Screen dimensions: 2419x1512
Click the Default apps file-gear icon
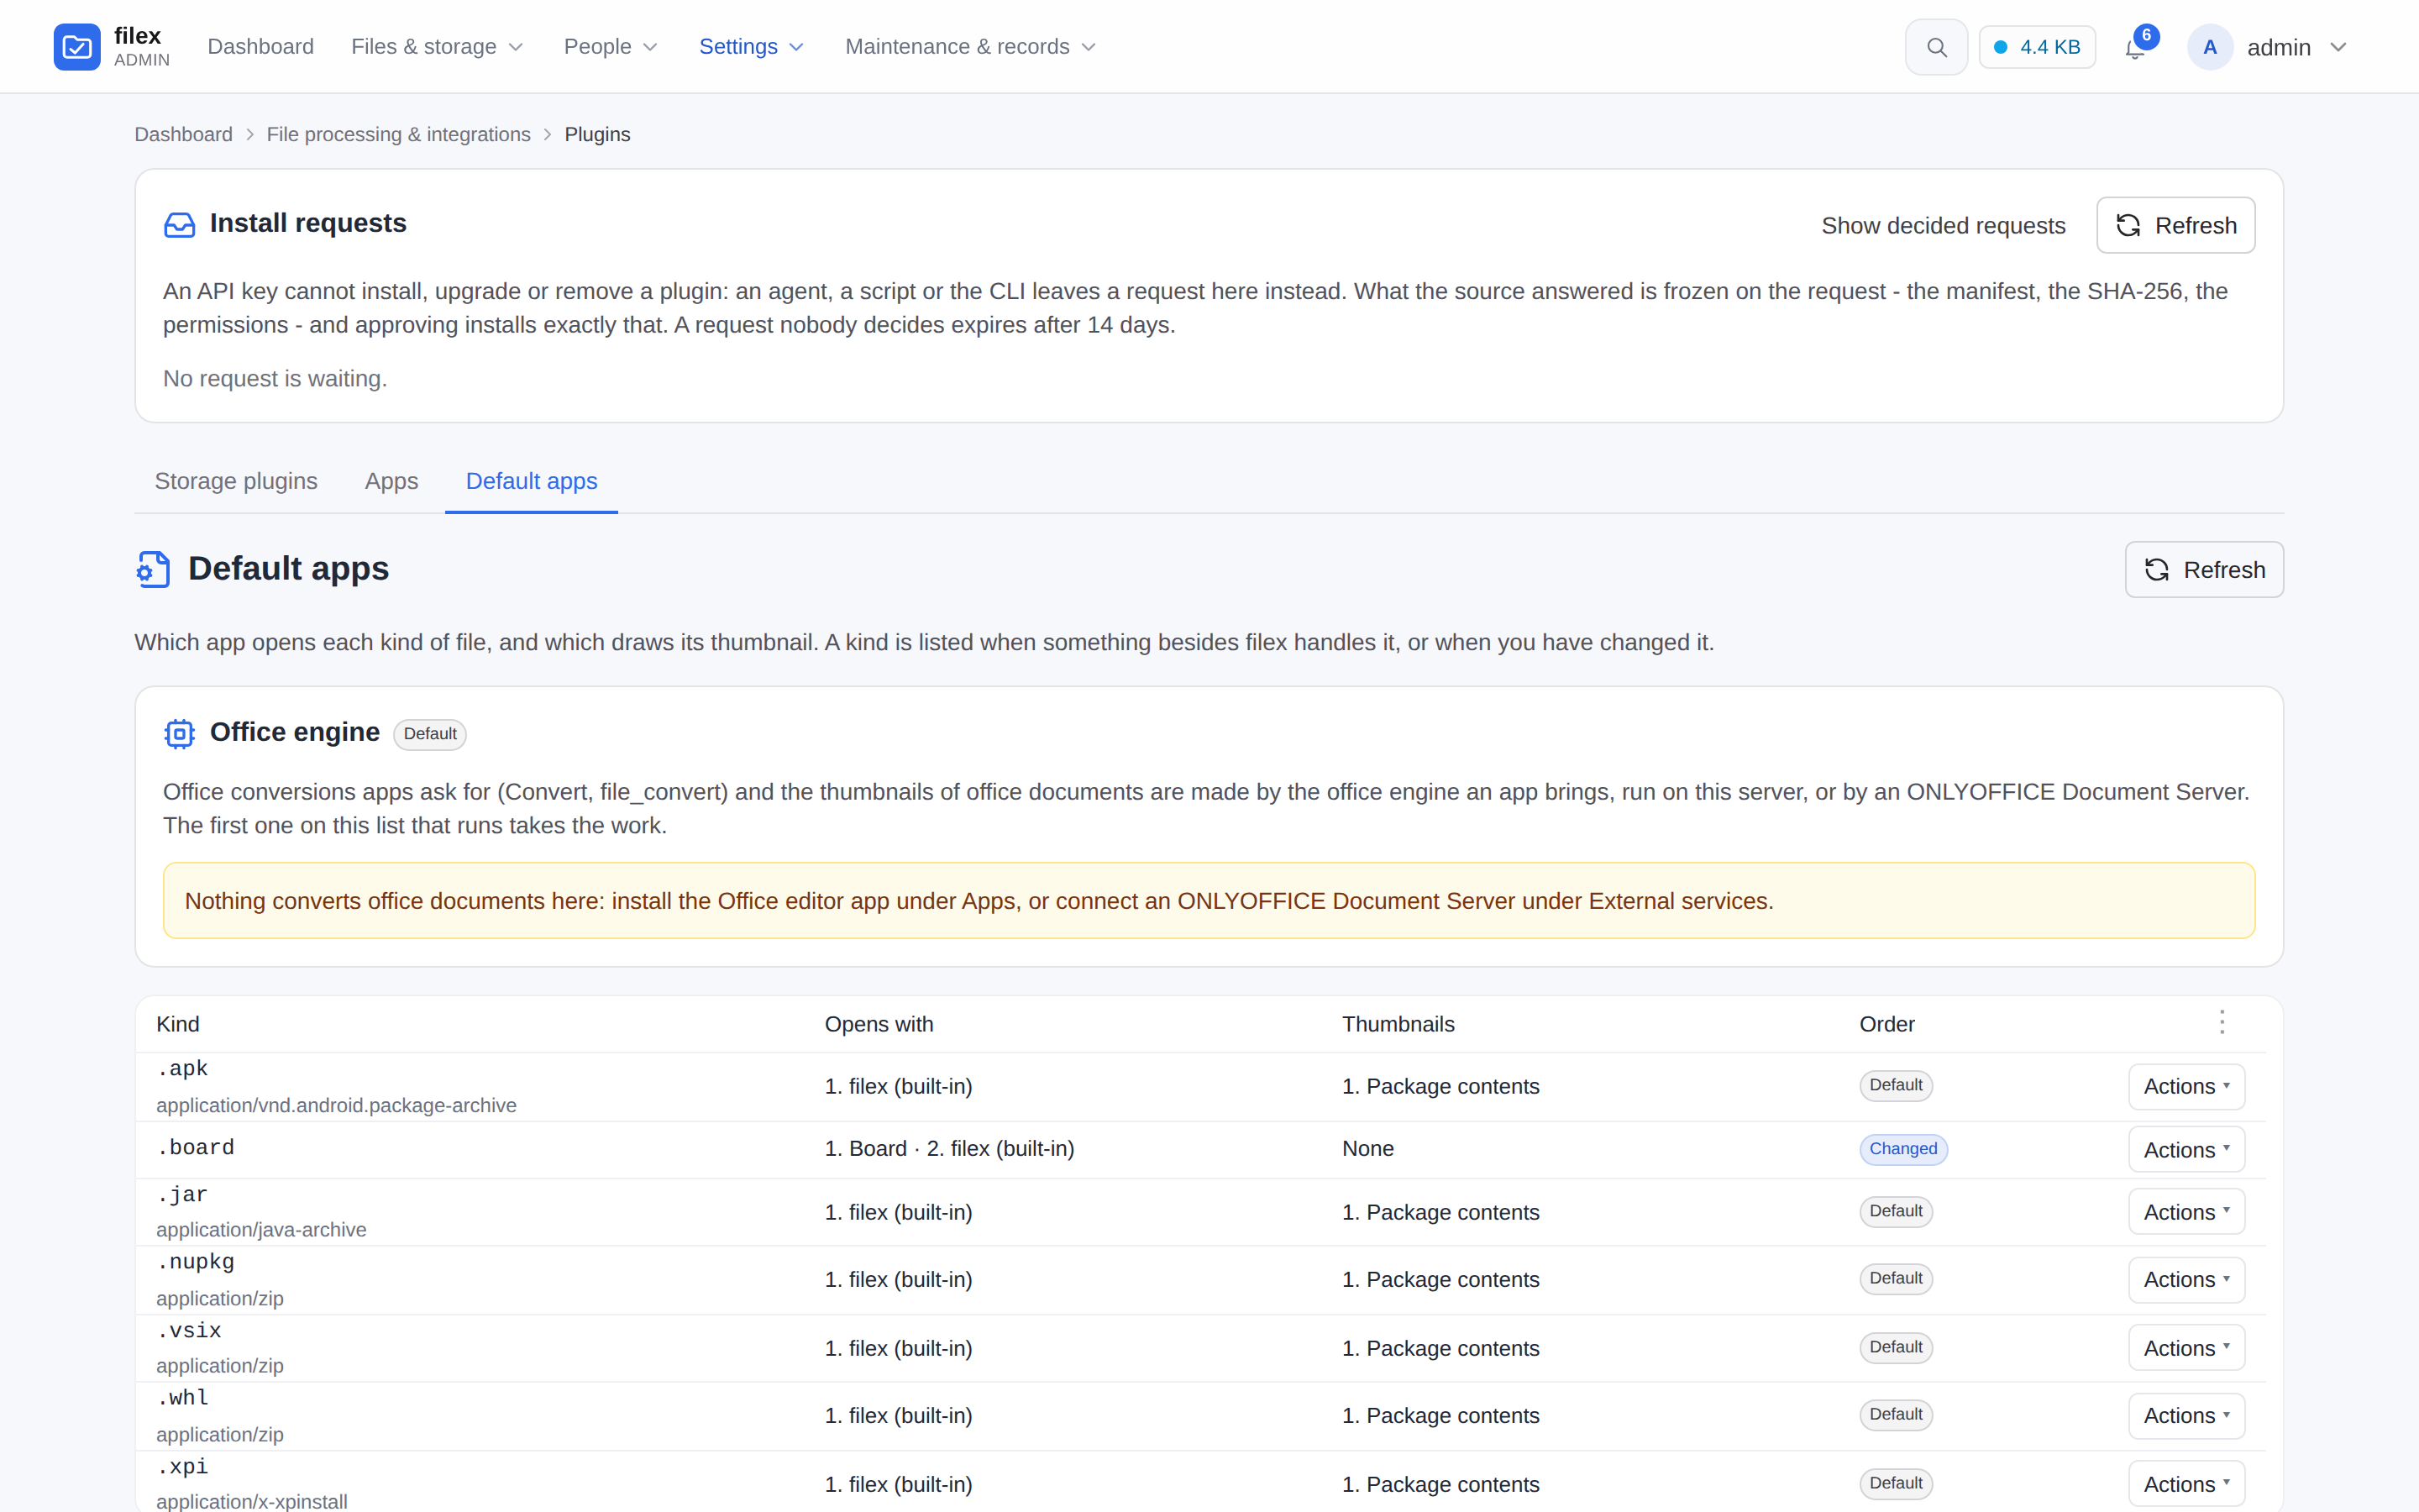(x=153, y=569)
